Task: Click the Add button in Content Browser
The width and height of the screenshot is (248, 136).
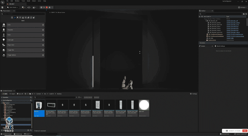Action: click(x=5, y=94)
